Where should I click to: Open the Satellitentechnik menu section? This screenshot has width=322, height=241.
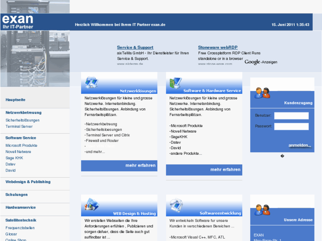pyautogui.click(x=21, y=220)
